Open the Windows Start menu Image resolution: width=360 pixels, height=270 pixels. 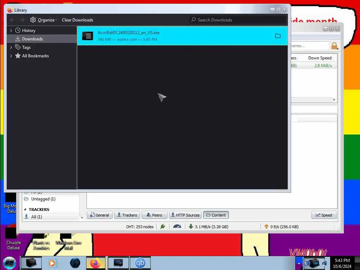9,263
